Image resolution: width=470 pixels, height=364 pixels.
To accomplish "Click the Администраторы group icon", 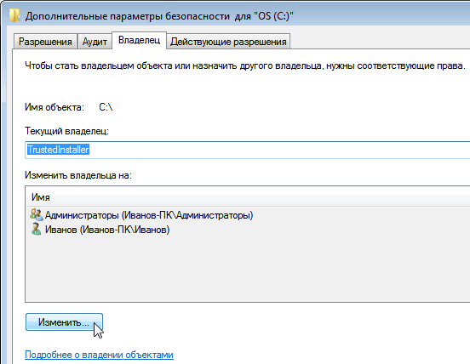I will coord(37,214).
